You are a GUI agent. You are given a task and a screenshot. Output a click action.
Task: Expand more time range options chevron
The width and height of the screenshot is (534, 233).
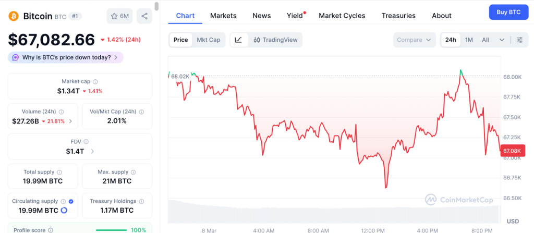[x=502, y=40]
